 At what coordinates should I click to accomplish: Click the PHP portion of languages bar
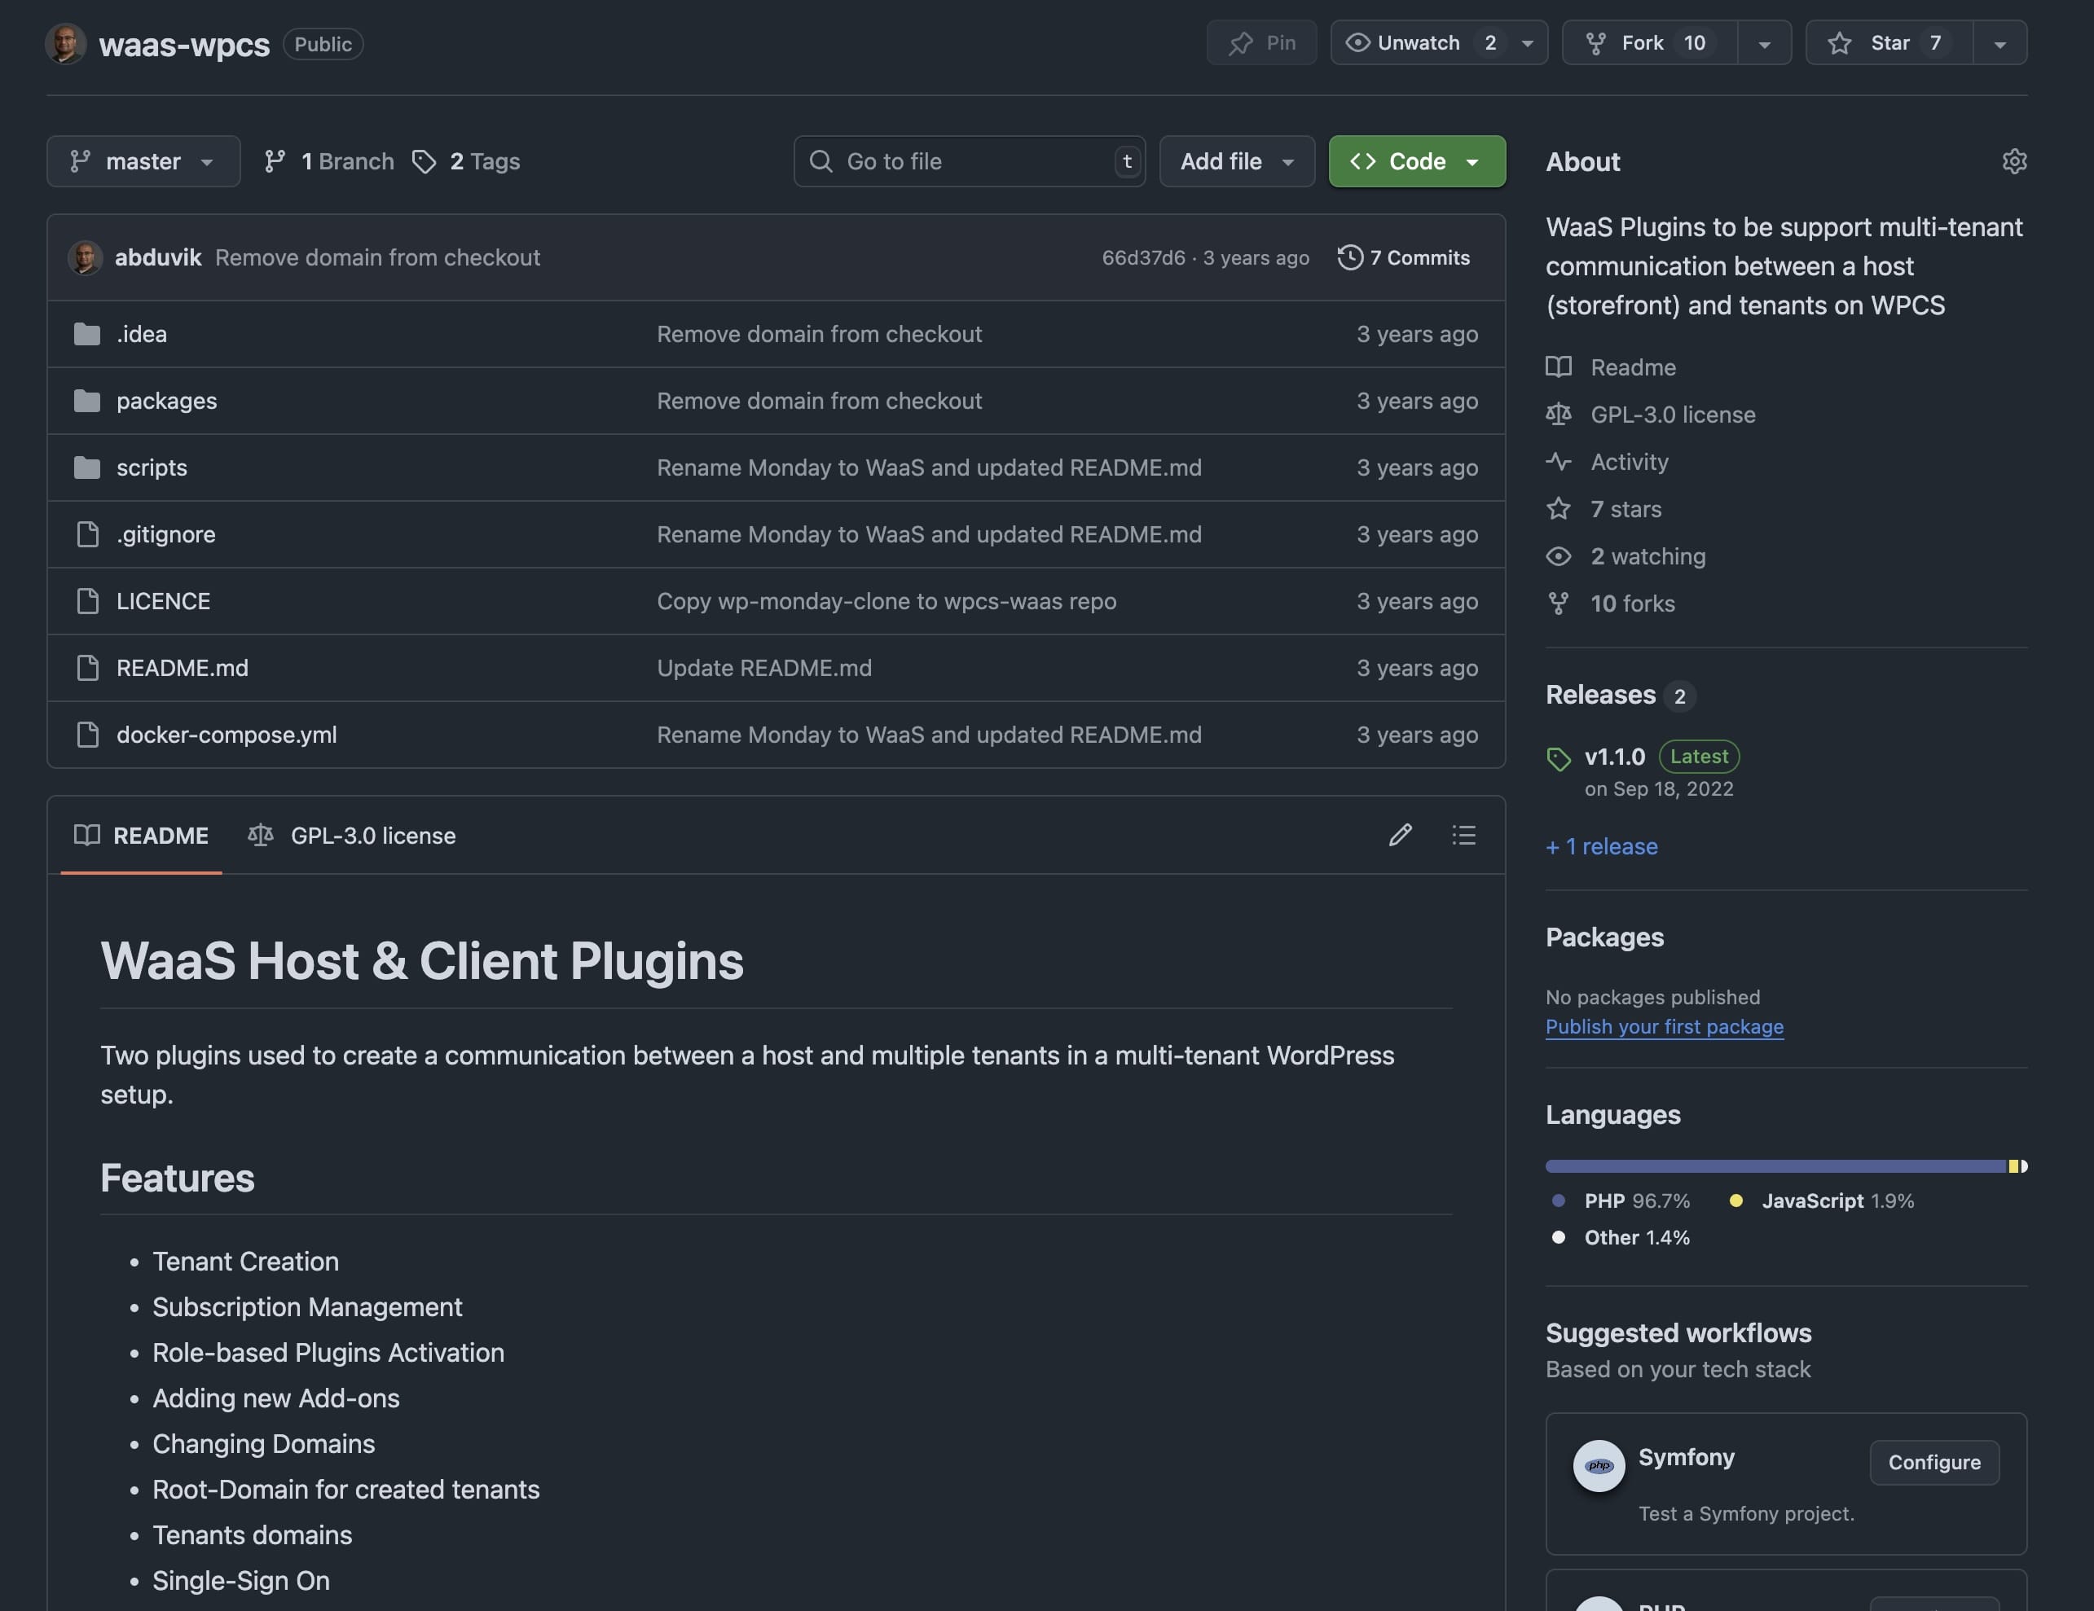[1774, 1166]
